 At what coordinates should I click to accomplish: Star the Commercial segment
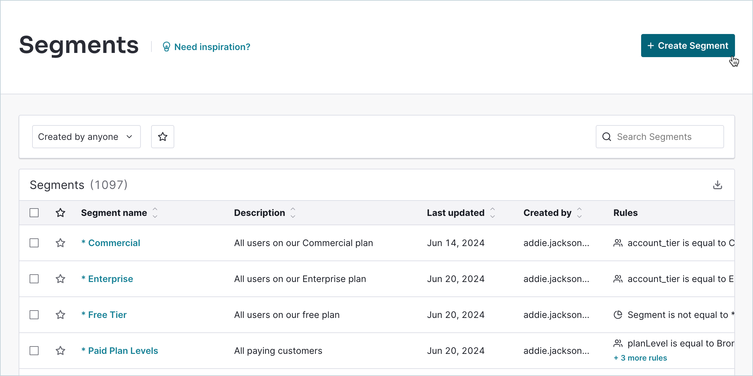click(x=60, y=243)
